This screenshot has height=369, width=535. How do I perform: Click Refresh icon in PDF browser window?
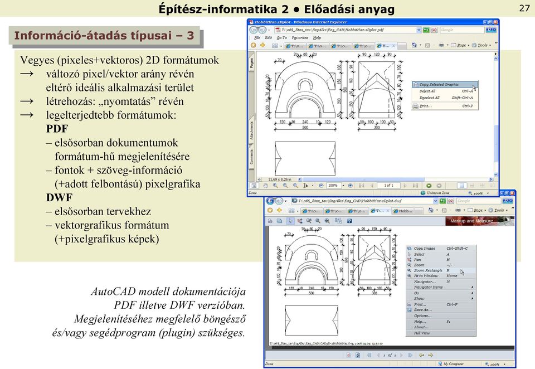(426, 30)
